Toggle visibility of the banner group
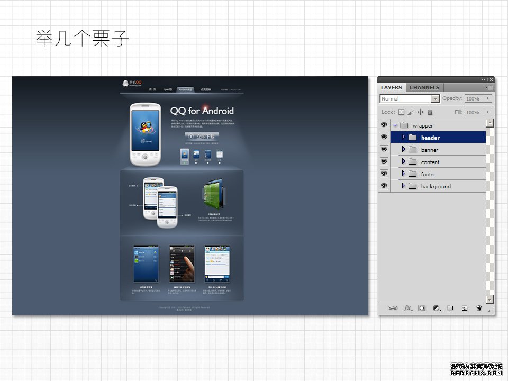The width and height of the screenshot is (508, 381). (x=384, y=149)
